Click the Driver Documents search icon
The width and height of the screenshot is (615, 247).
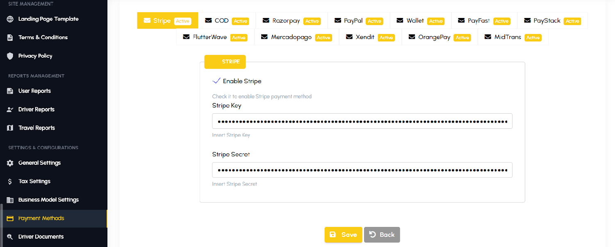10,237
